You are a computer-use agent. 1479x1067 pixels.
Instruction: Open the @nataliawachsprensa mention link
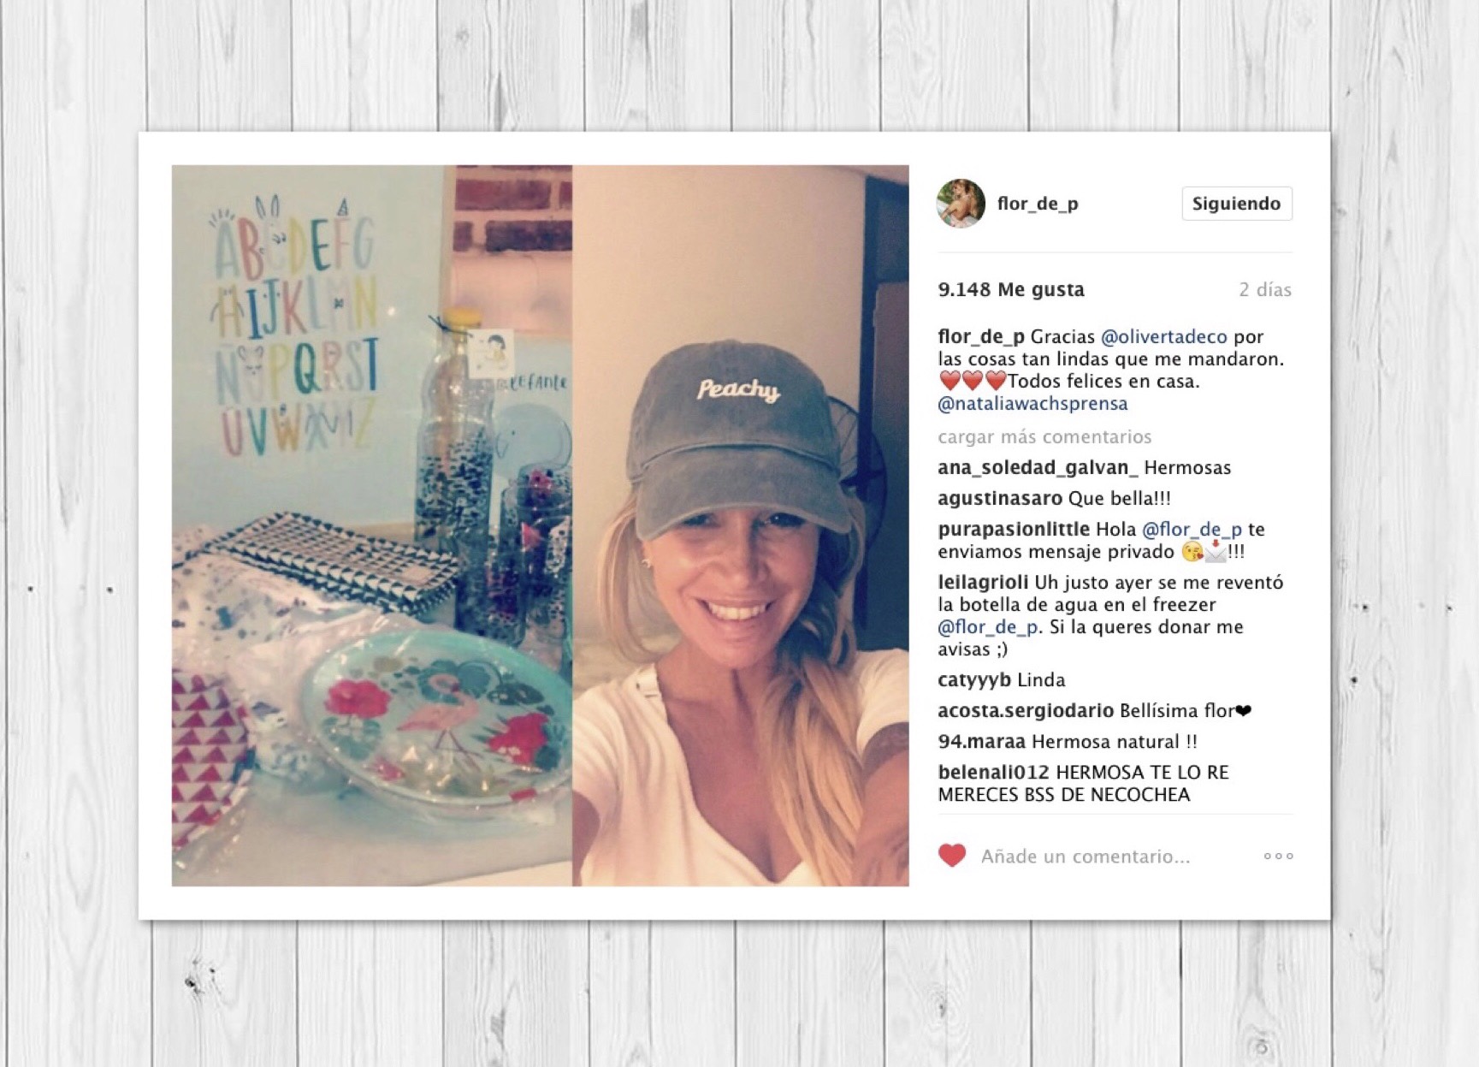click(x=1032, y=403)
